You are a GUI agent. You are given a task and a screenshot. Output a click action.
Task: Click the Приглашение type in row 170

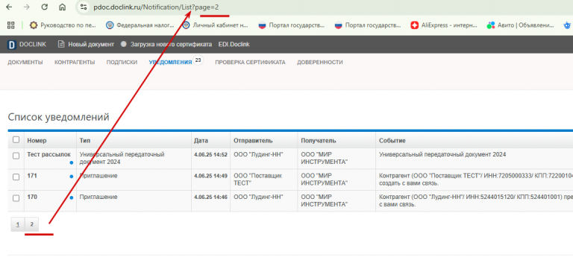click(98, 197)
